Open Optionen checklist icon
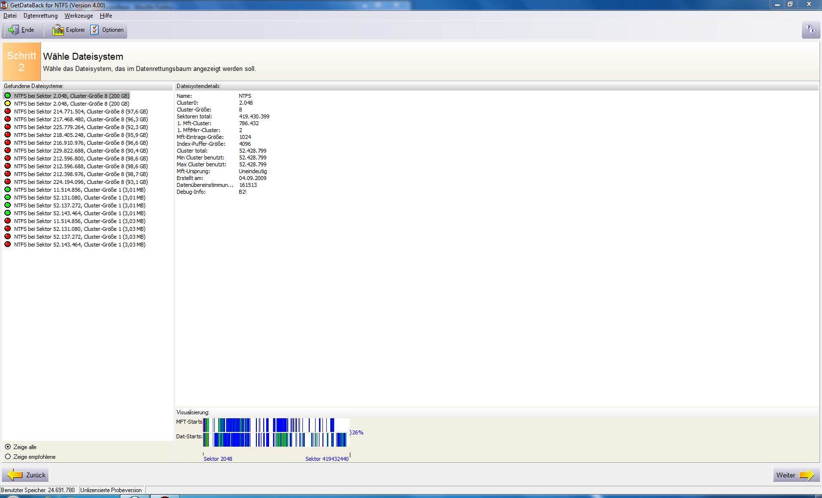Viewport: 822px width, 498px height. click(x=94, y=30)
